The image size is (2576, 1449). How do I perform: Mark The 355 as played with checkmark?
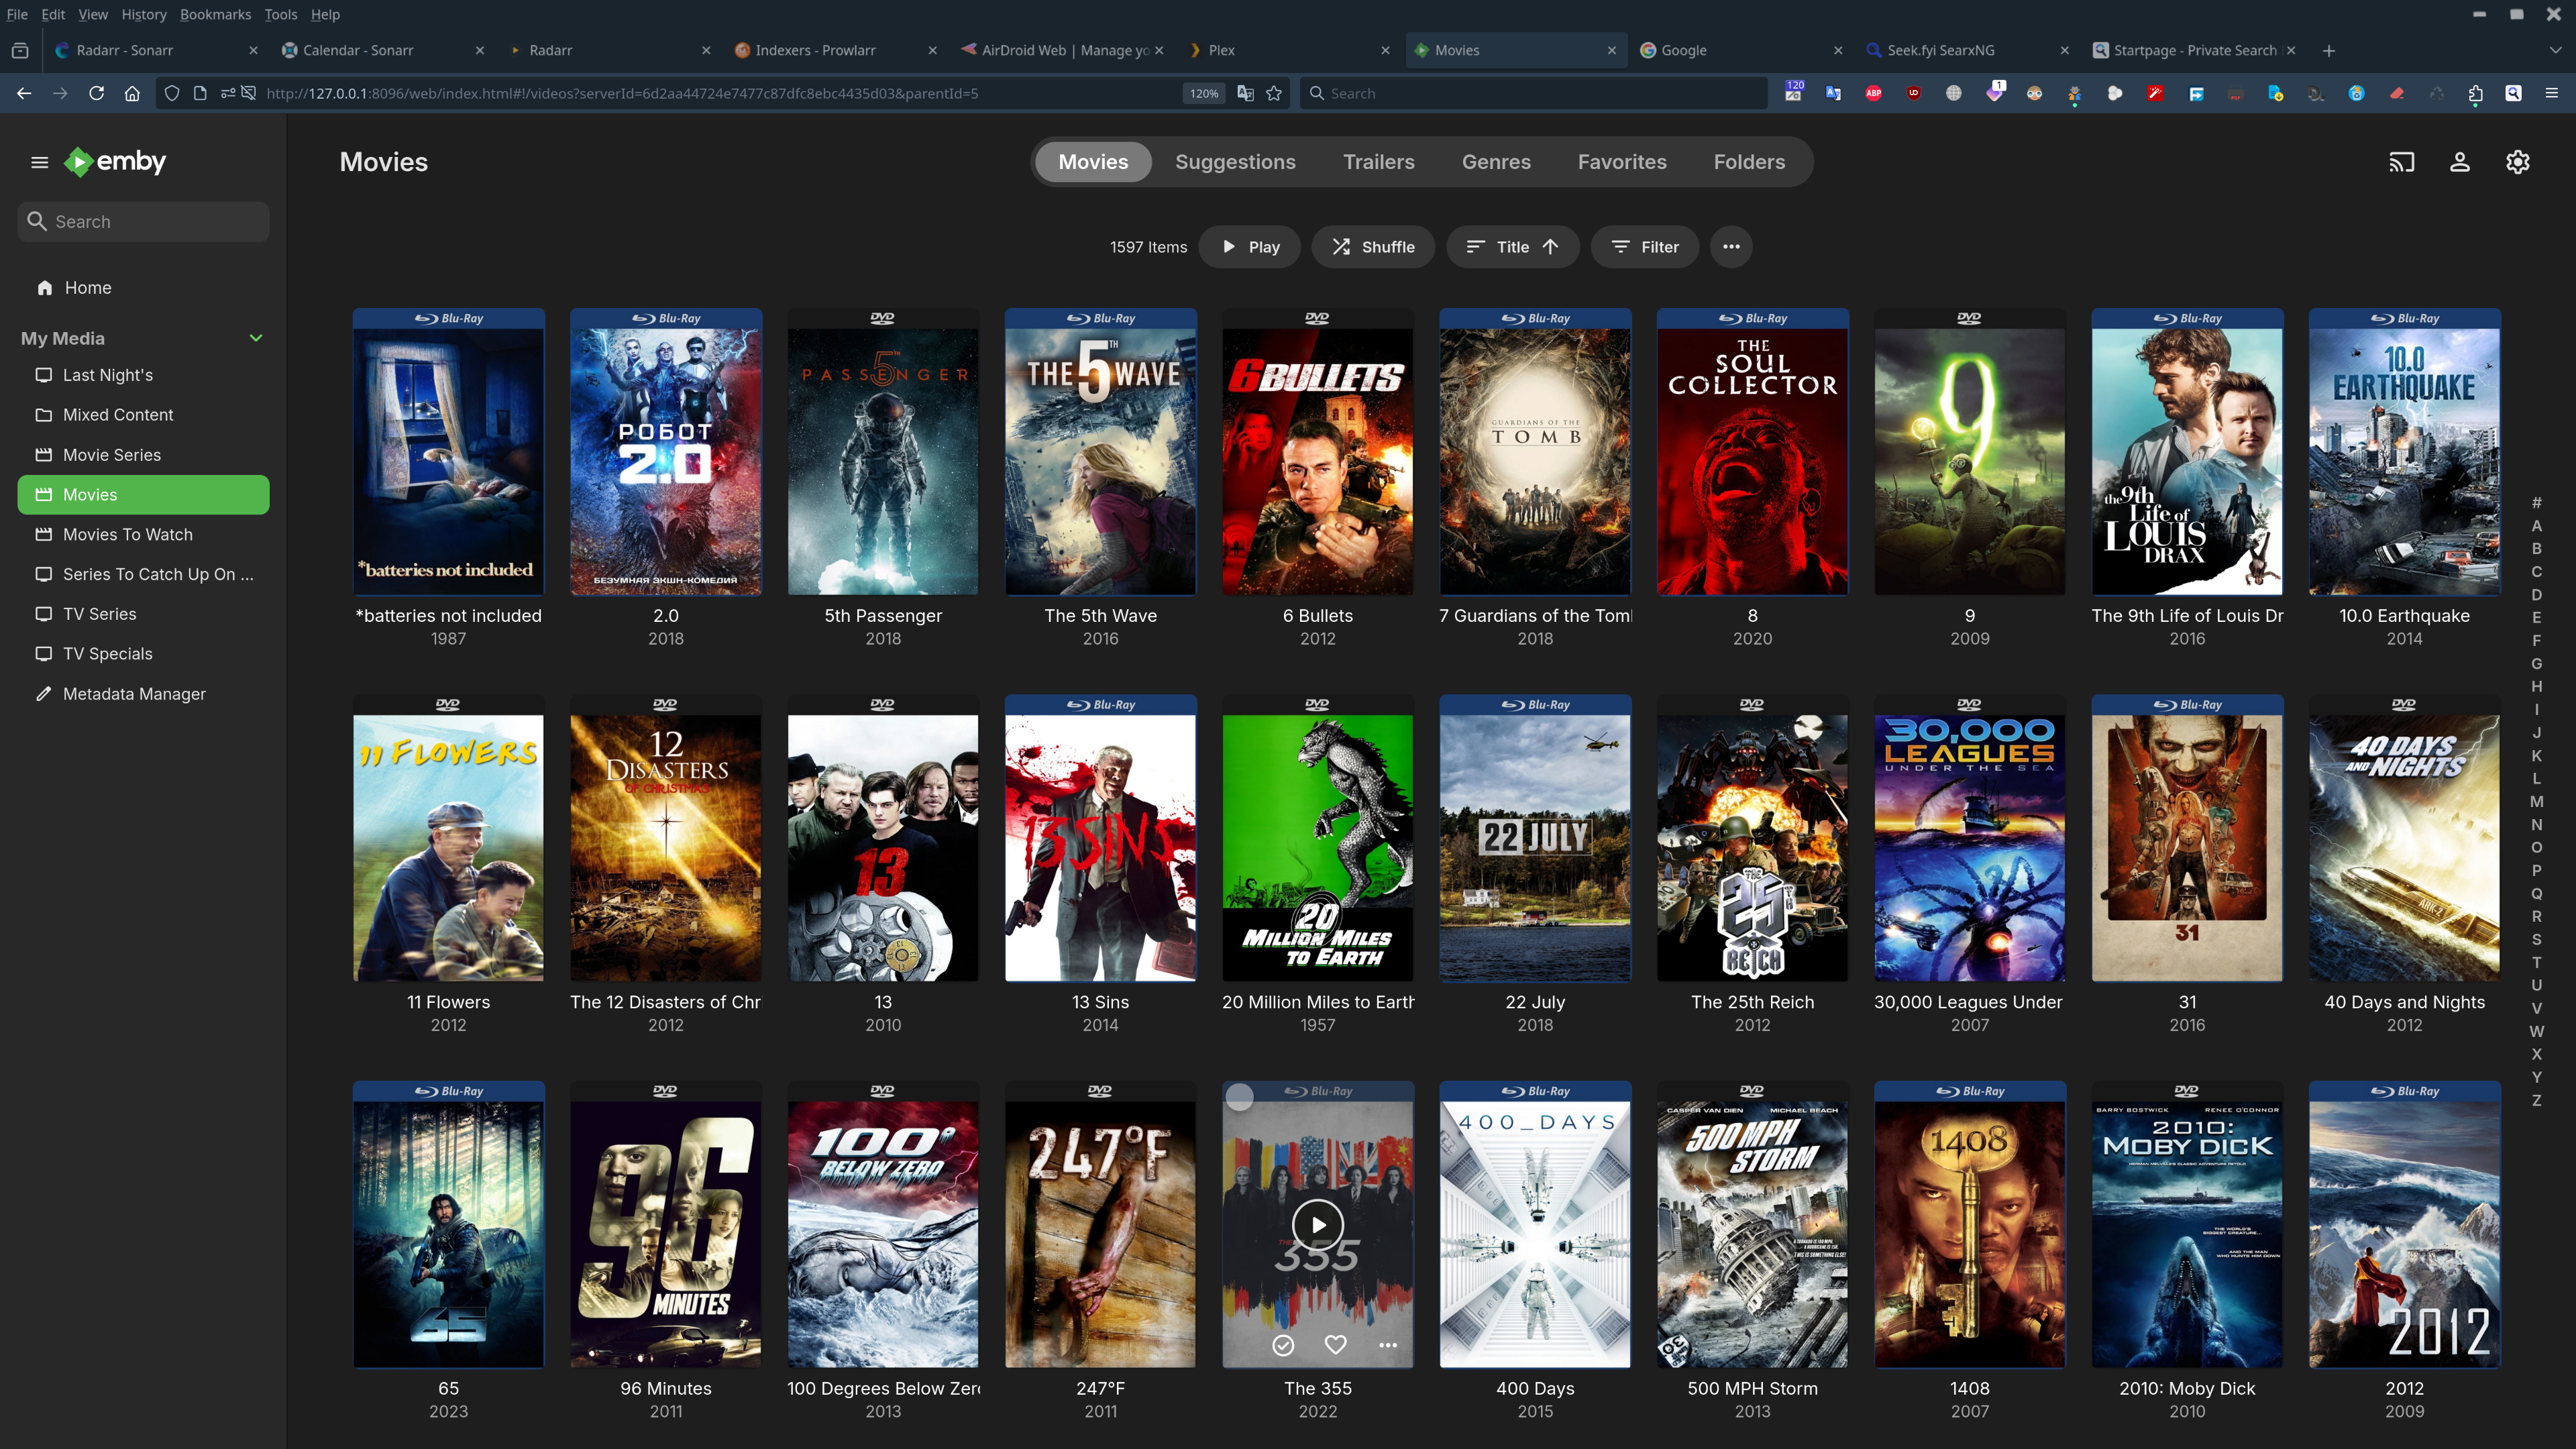1283,1345
